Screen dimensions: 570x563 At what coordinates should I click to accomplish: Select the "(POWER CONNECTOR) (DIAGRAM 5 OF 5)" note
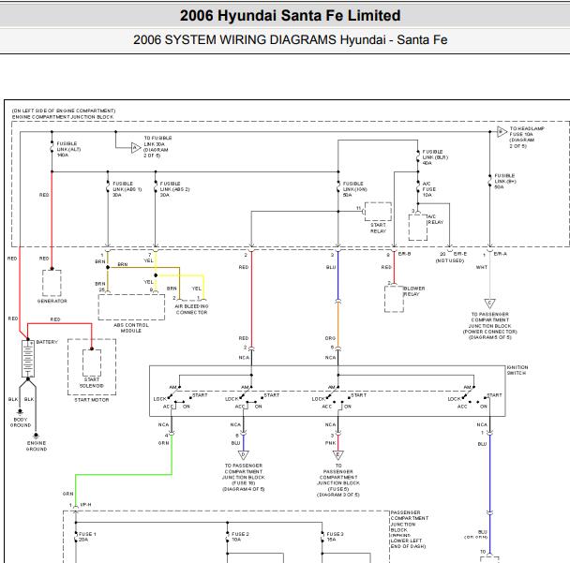489,334
